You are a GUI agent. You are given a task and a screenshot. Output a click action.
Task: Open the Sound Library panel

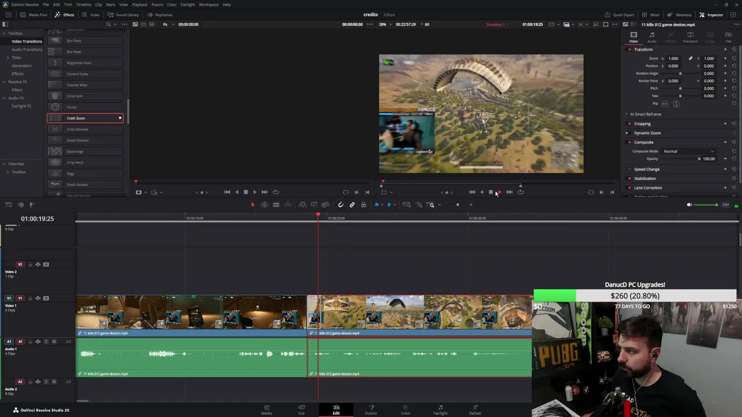123,14
